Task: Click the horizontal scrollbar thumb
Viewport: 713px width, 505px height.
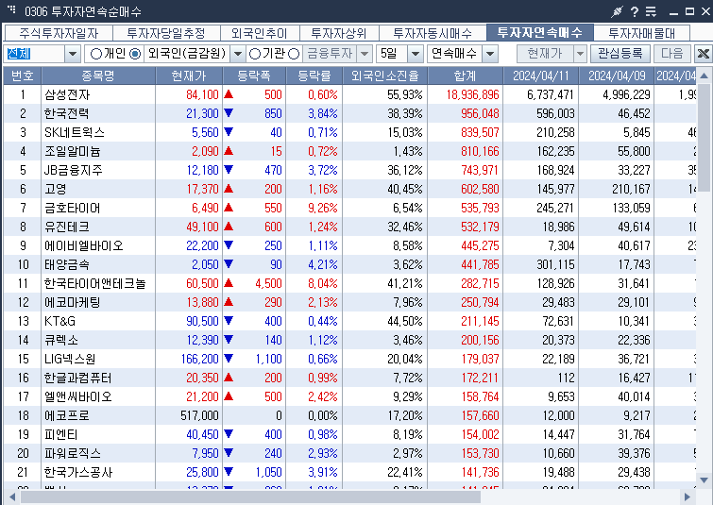Action: point(250,497)
